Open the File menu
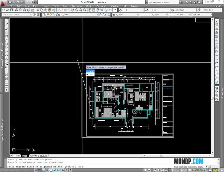 tap(11, 6)
